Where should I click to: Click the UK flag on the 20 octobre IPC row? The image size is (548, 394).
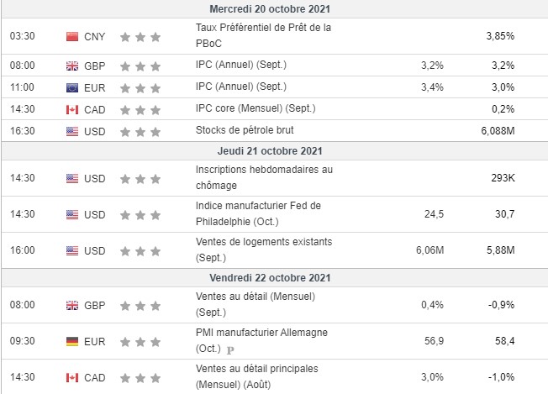click(71, 64)
